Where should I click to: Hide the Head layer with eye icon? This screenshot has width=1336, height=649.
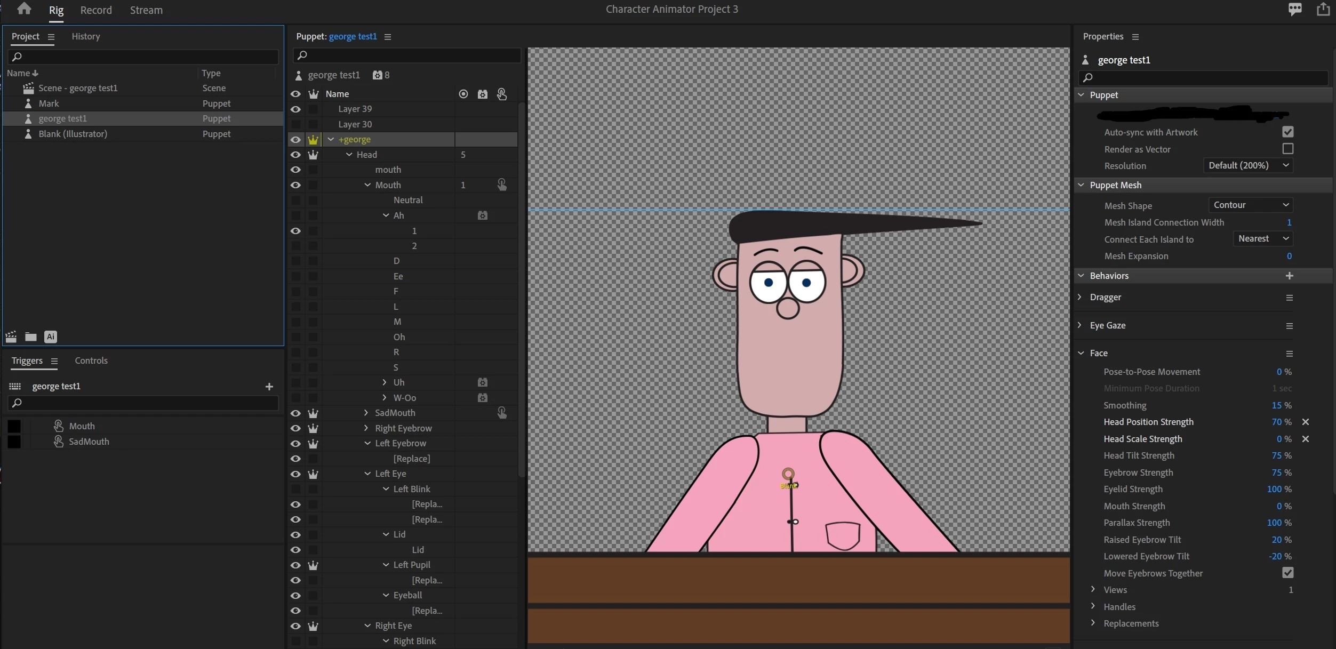295,155
